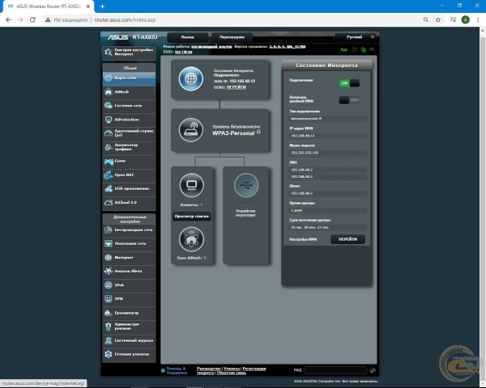This screenshot has width=486, height=388.
Task: Click the page scrollbar up arrow
Action: 483,31
